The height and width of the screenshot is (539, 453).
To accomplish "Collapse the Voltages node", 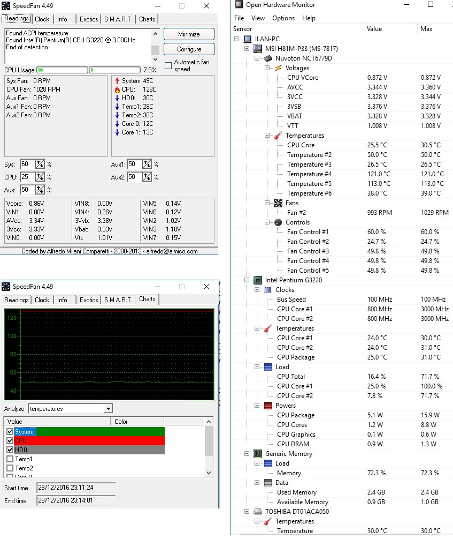I will pos(267,68).
